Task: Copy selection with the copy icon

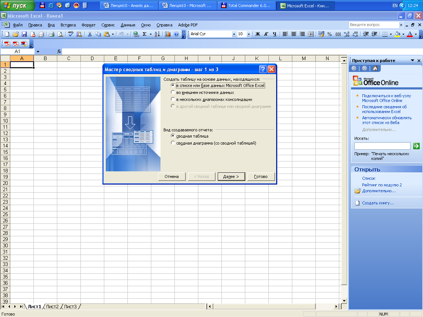Action: [98, 34]
